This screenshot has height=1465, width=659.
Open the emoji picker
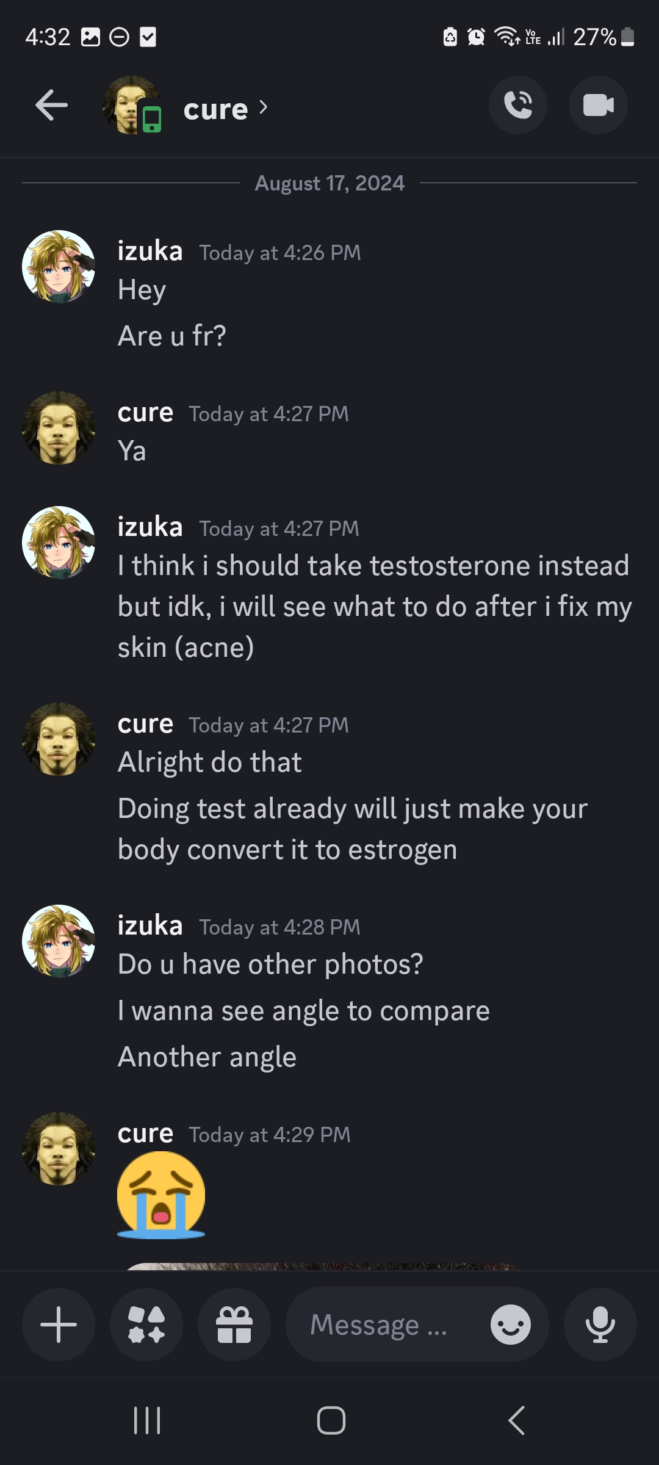pyautogui.click(x=510, y=1323)
